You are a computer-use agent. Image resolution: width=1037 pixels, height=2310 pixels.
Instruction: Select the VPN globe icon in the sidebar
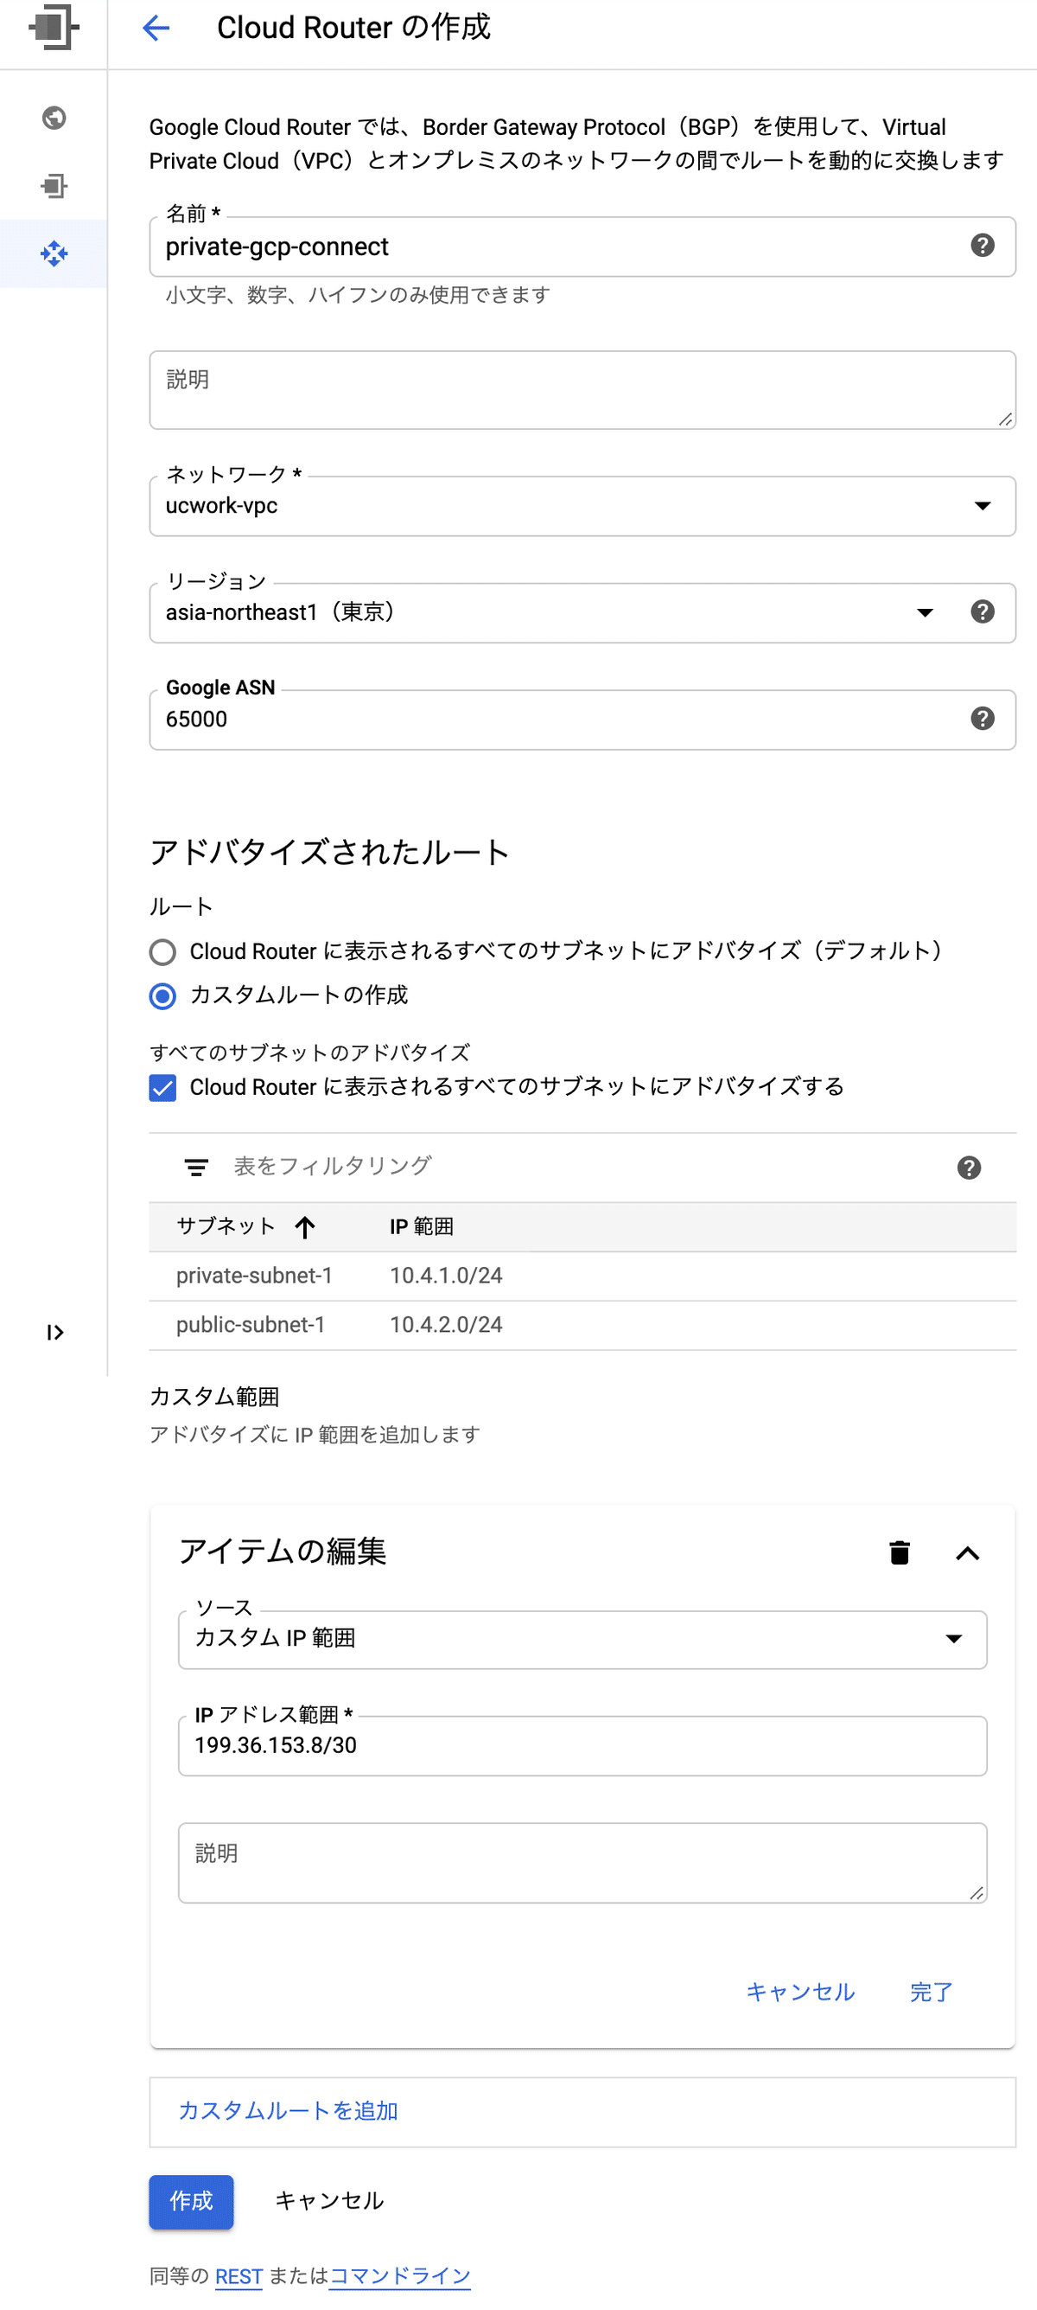(54, 118)
